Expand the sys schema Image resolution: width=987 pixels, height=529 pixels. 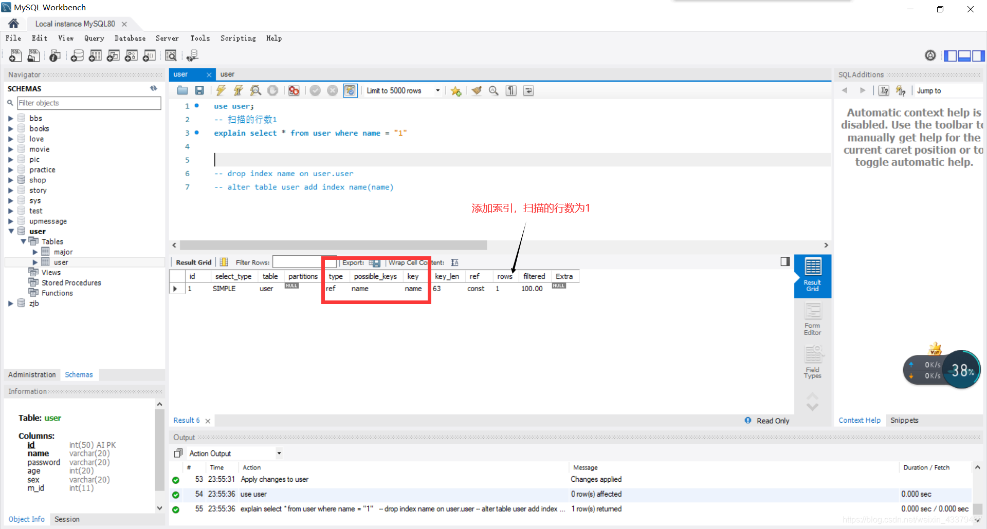[x=11, y=201]
